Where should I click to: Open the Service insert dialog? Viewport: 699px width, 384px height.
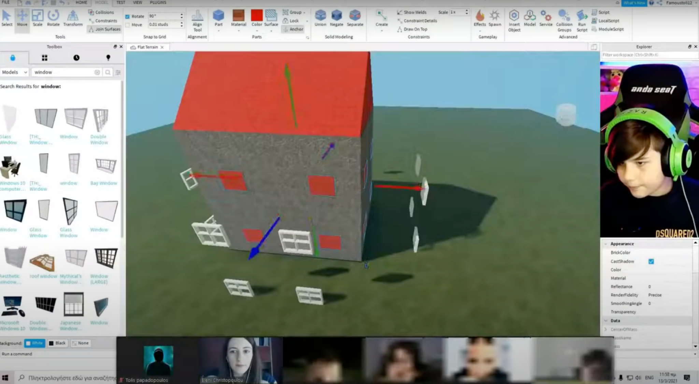click(546, 18)
